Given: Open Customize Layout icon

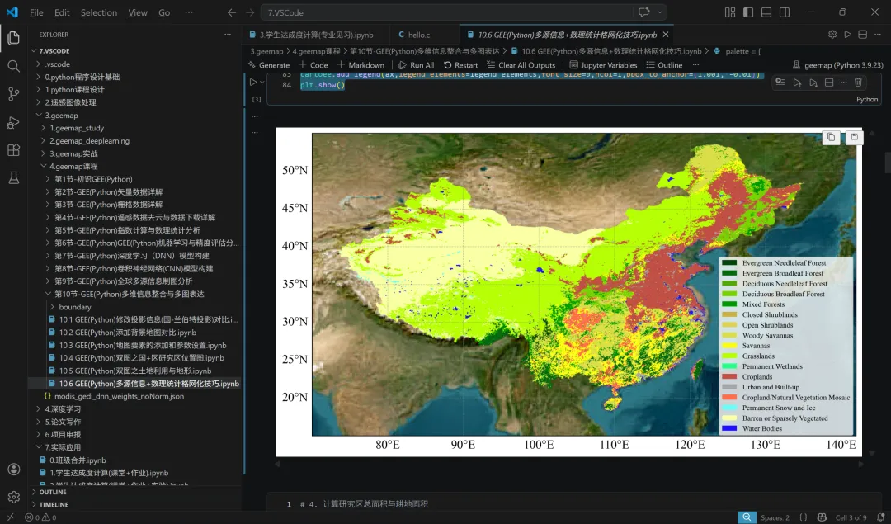Looking at the screenshot, I should (x=730, y=12).
